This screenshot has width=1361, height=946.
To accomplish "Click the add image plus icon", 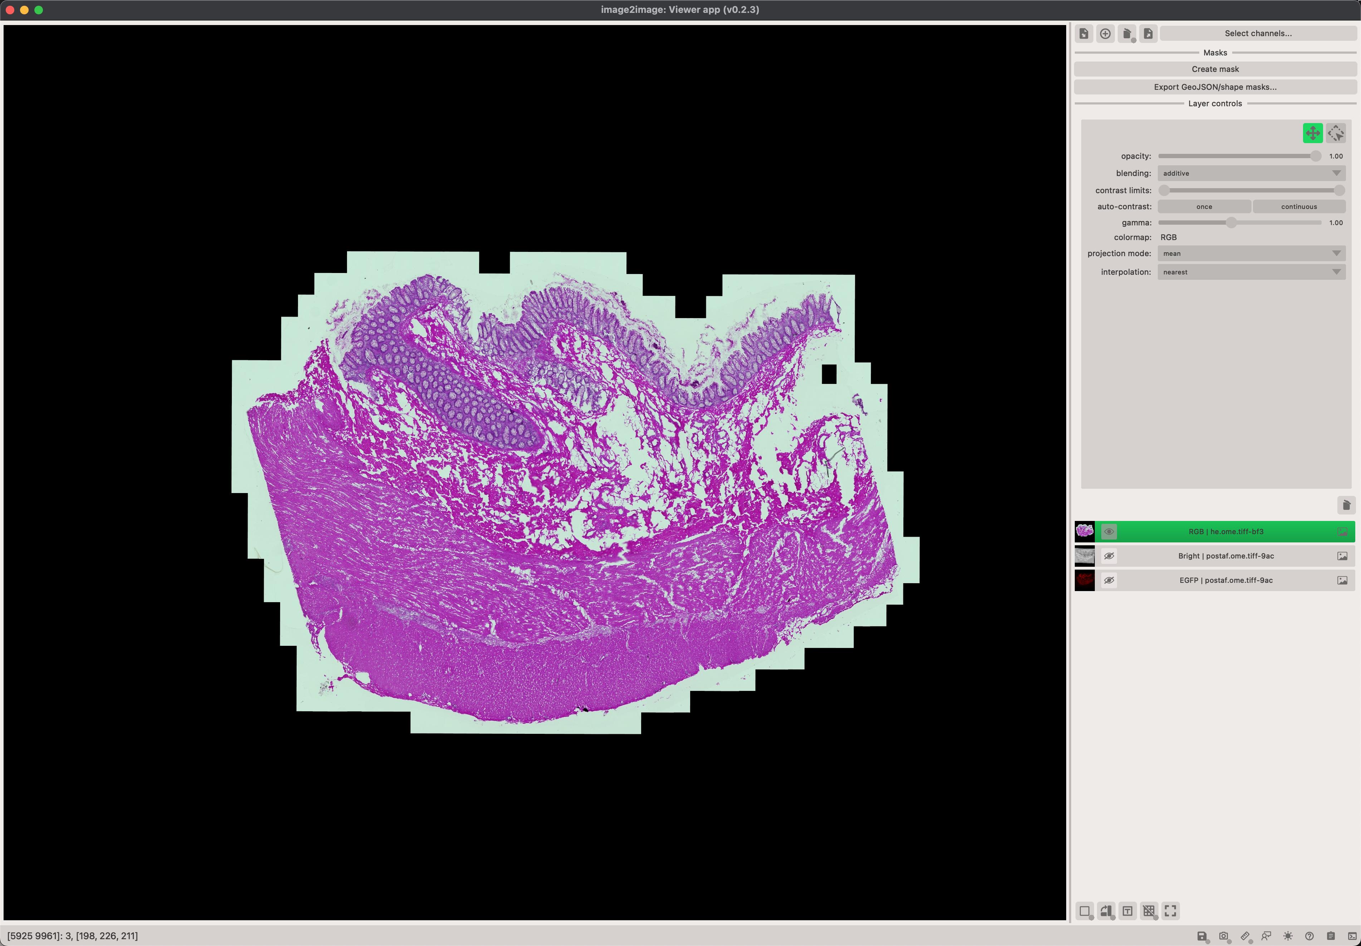I will 1105,34.
